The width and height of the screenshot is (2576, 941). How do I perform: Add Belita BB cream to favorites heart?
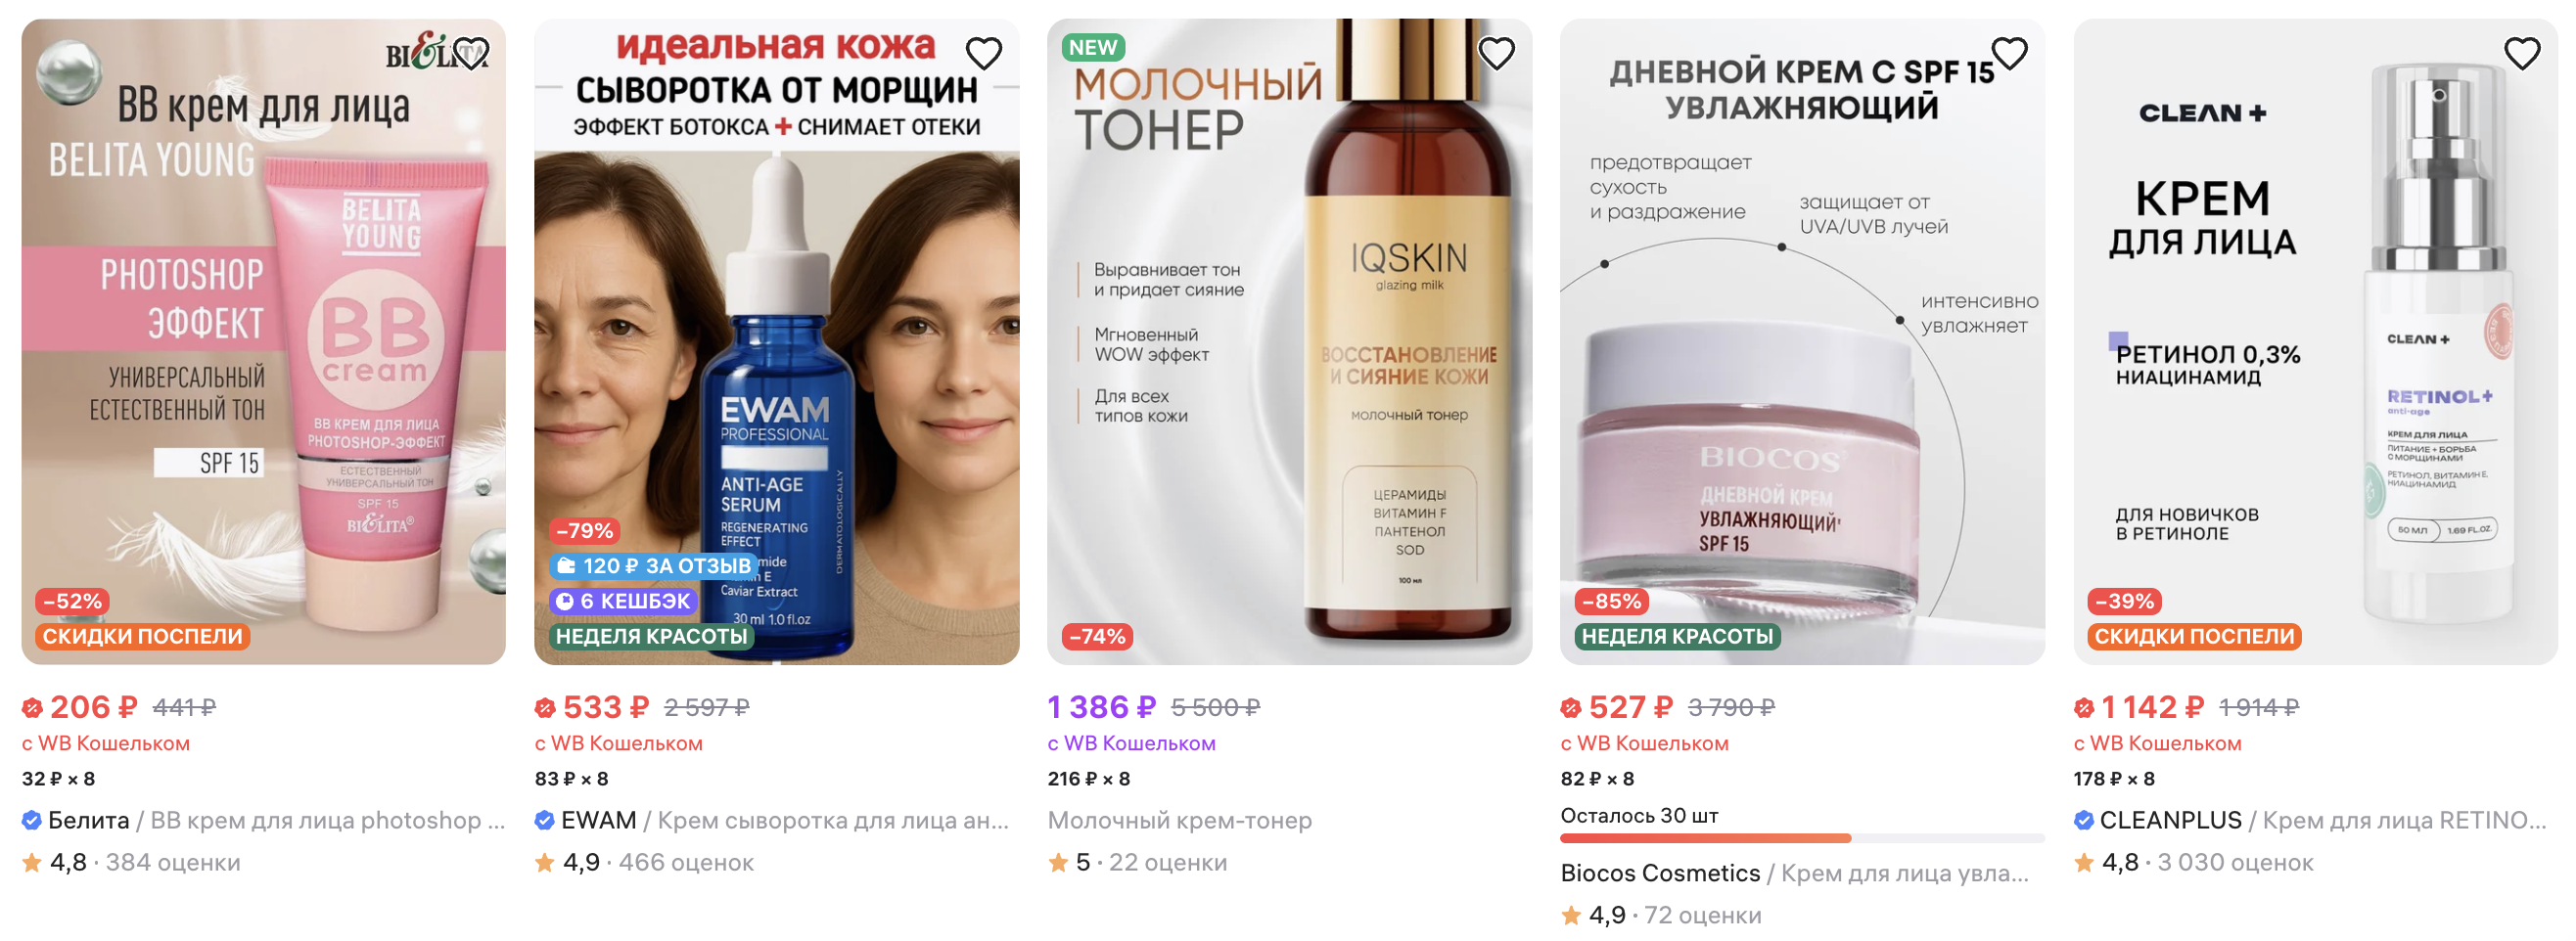[x=471, y=53]
